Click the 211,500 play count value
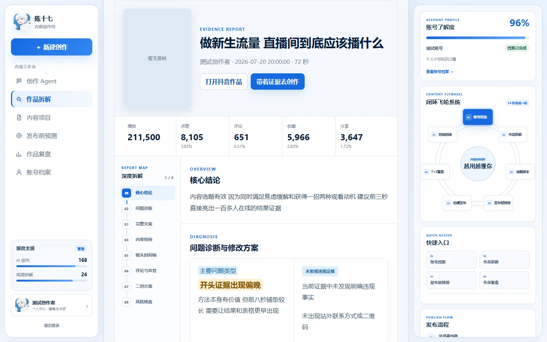 click(x=144, y=137)
